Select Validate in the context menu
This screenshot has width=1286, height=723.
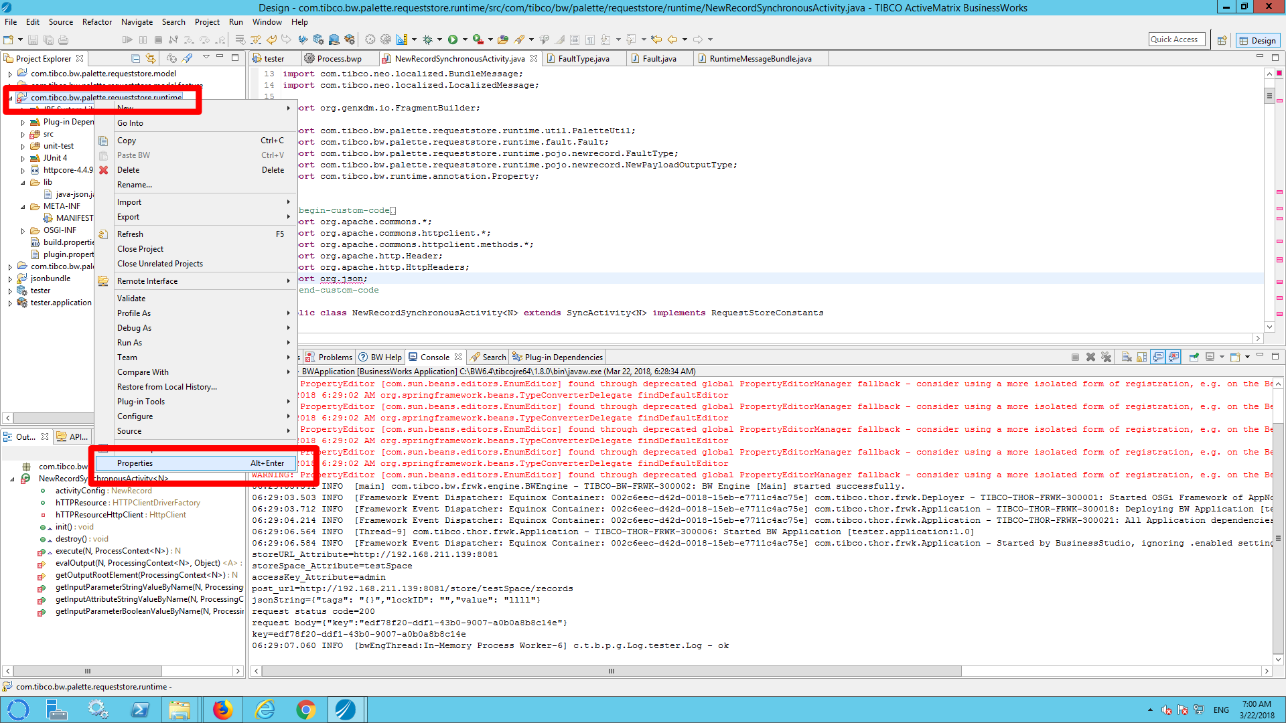pos(196,299)
